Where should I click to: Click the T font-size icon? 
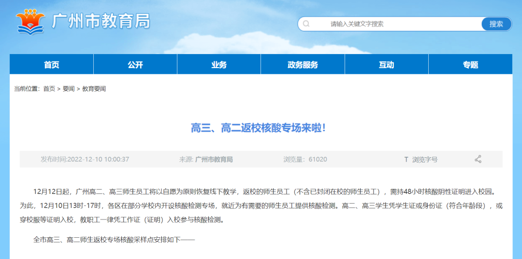click(x=406, y=160)
